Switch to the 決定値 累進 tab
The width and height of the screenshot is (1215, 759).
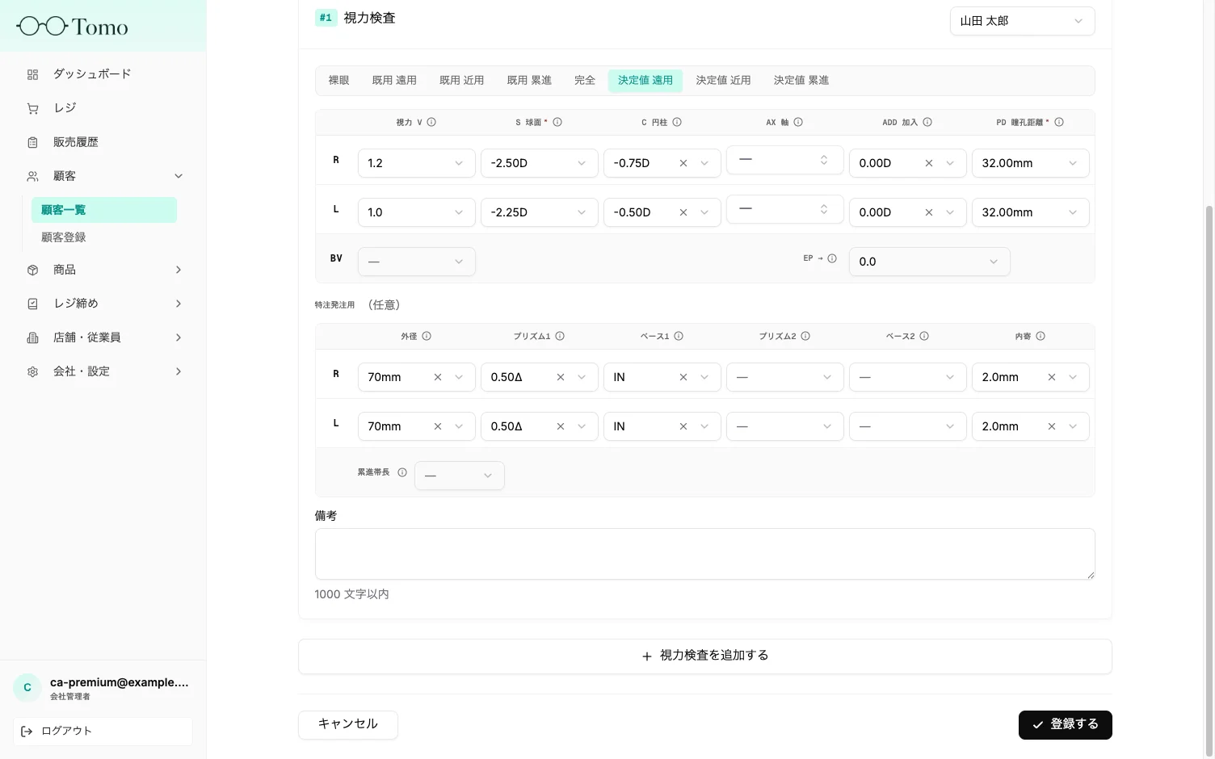pos(801,81)
